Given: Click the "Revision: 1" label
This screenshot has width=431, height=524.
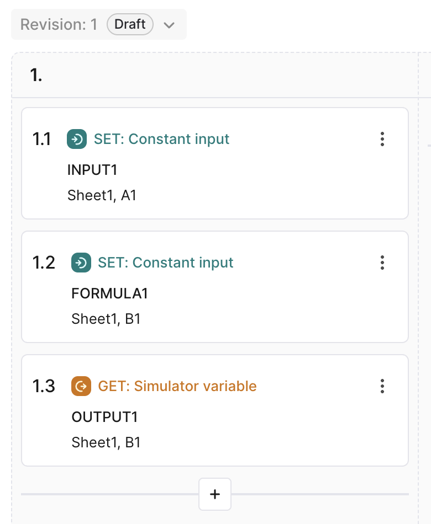Looking at the screenshot, I should [x=59, y=24].
